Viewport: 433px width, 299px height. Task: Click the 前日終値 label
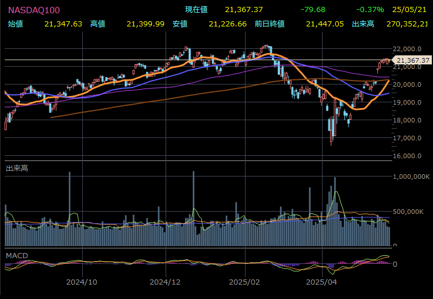click(x=270, y=24)
